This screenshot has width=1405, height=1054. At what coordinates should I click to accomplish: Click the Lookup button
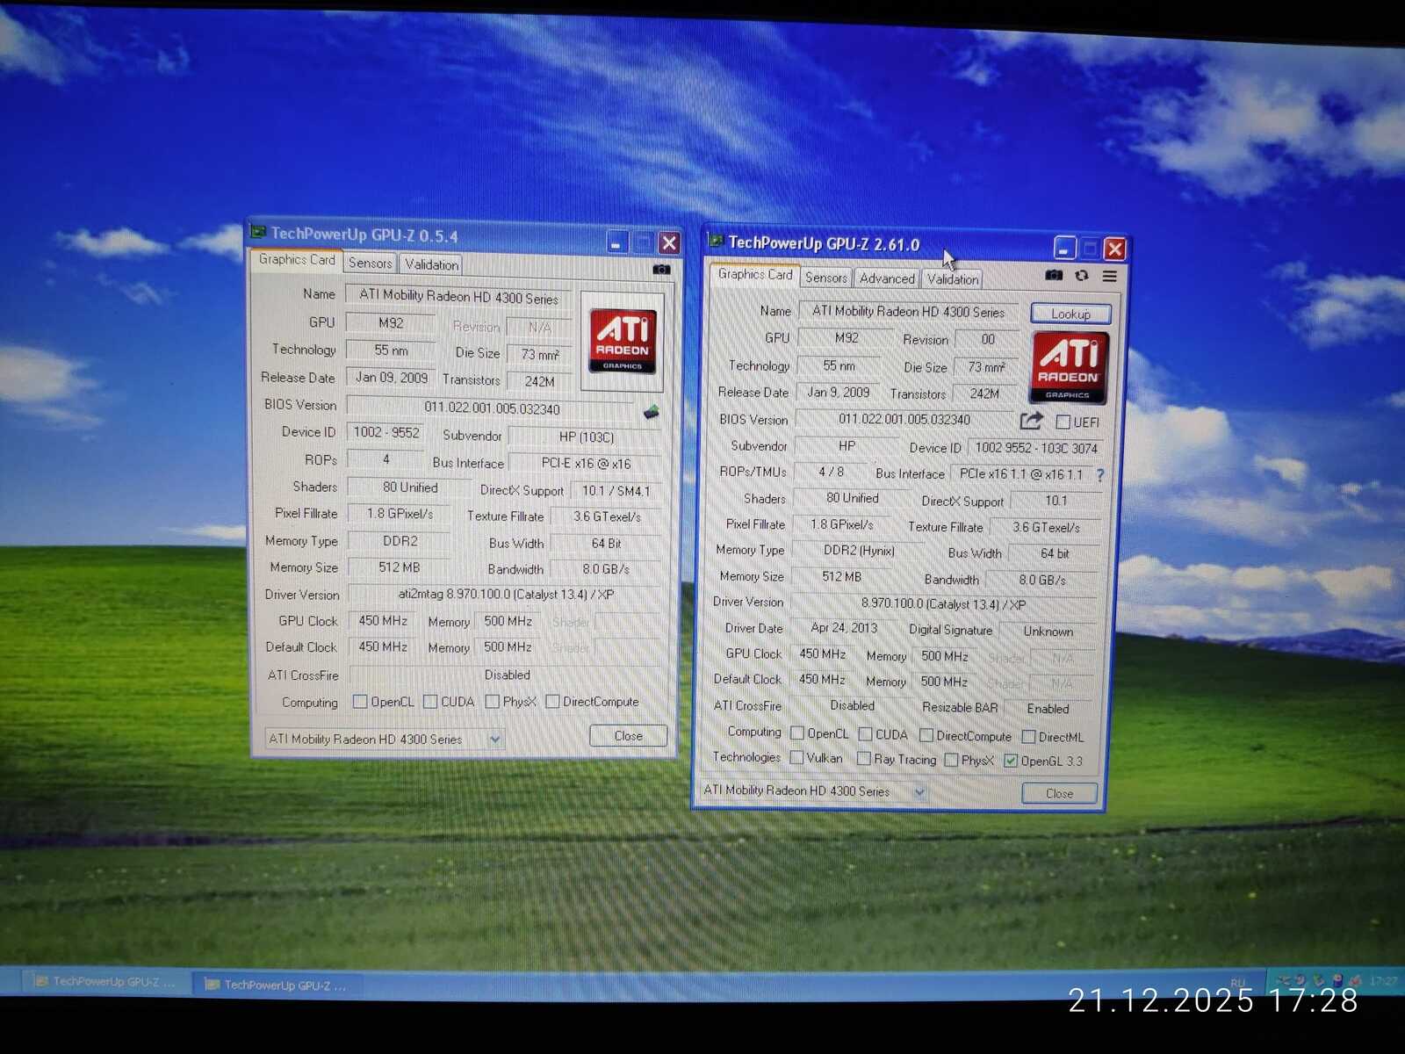click(1070, 314)
